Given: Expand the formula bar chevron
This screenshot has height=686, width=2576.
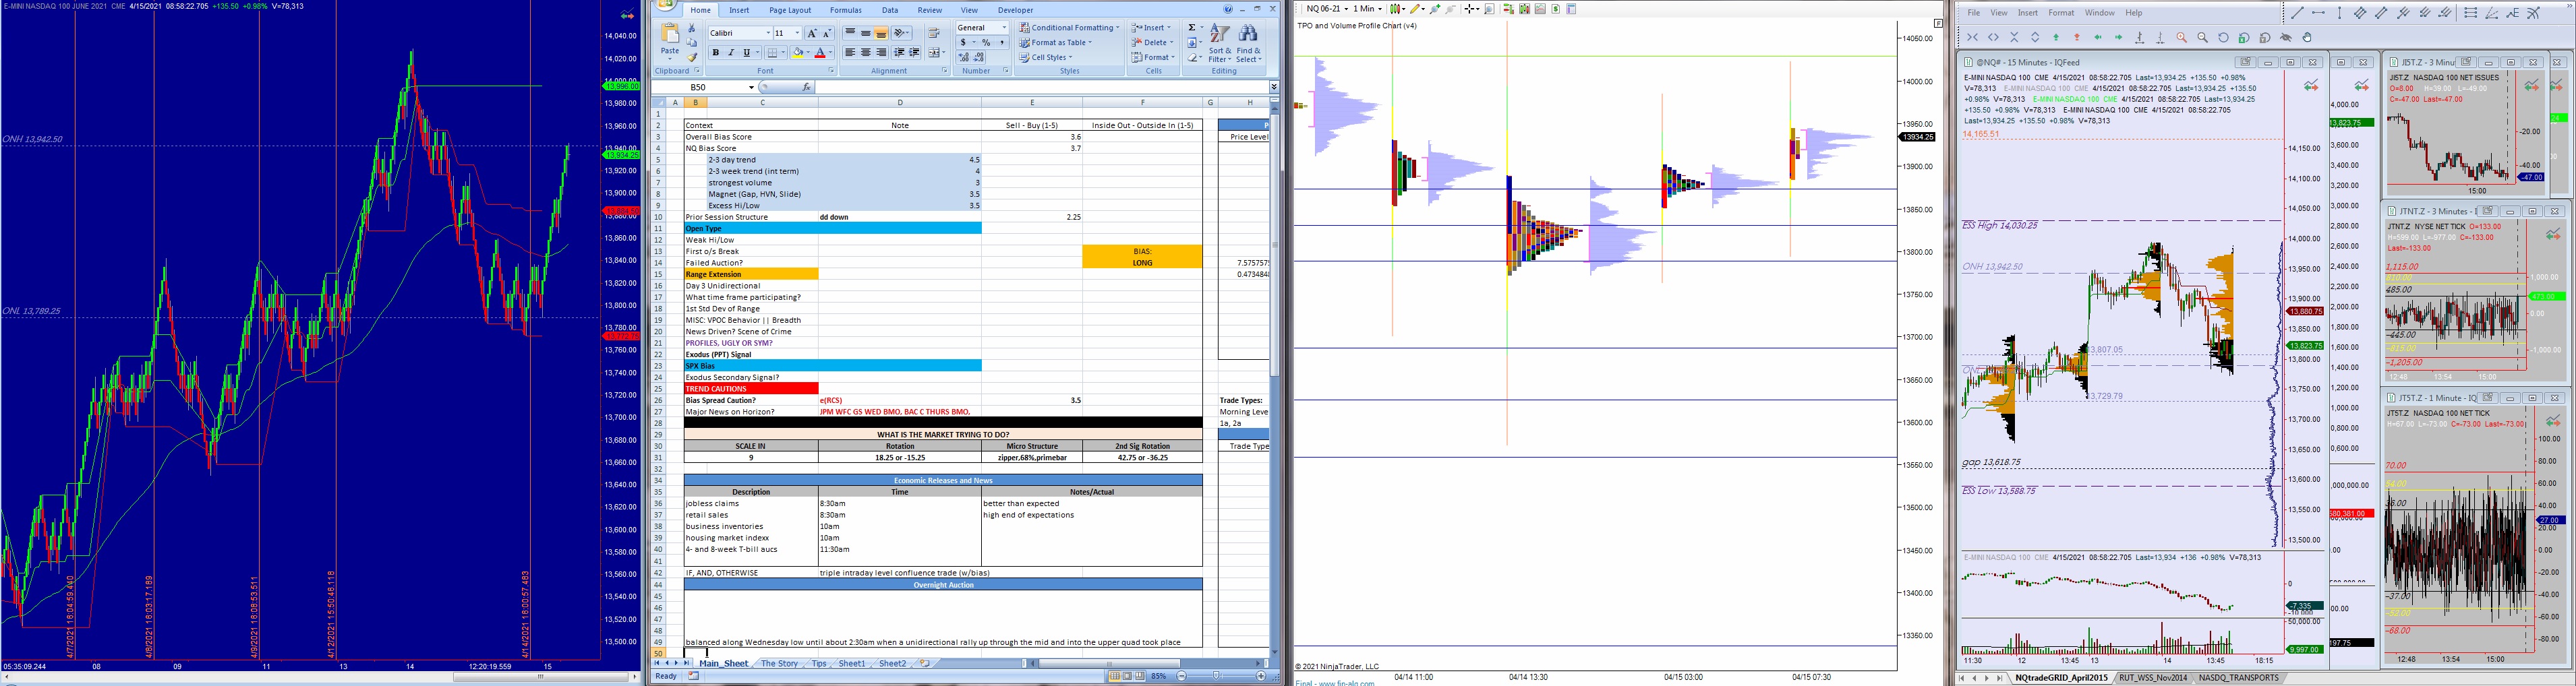Looking at the screenshot, I should pos(1274,87).
